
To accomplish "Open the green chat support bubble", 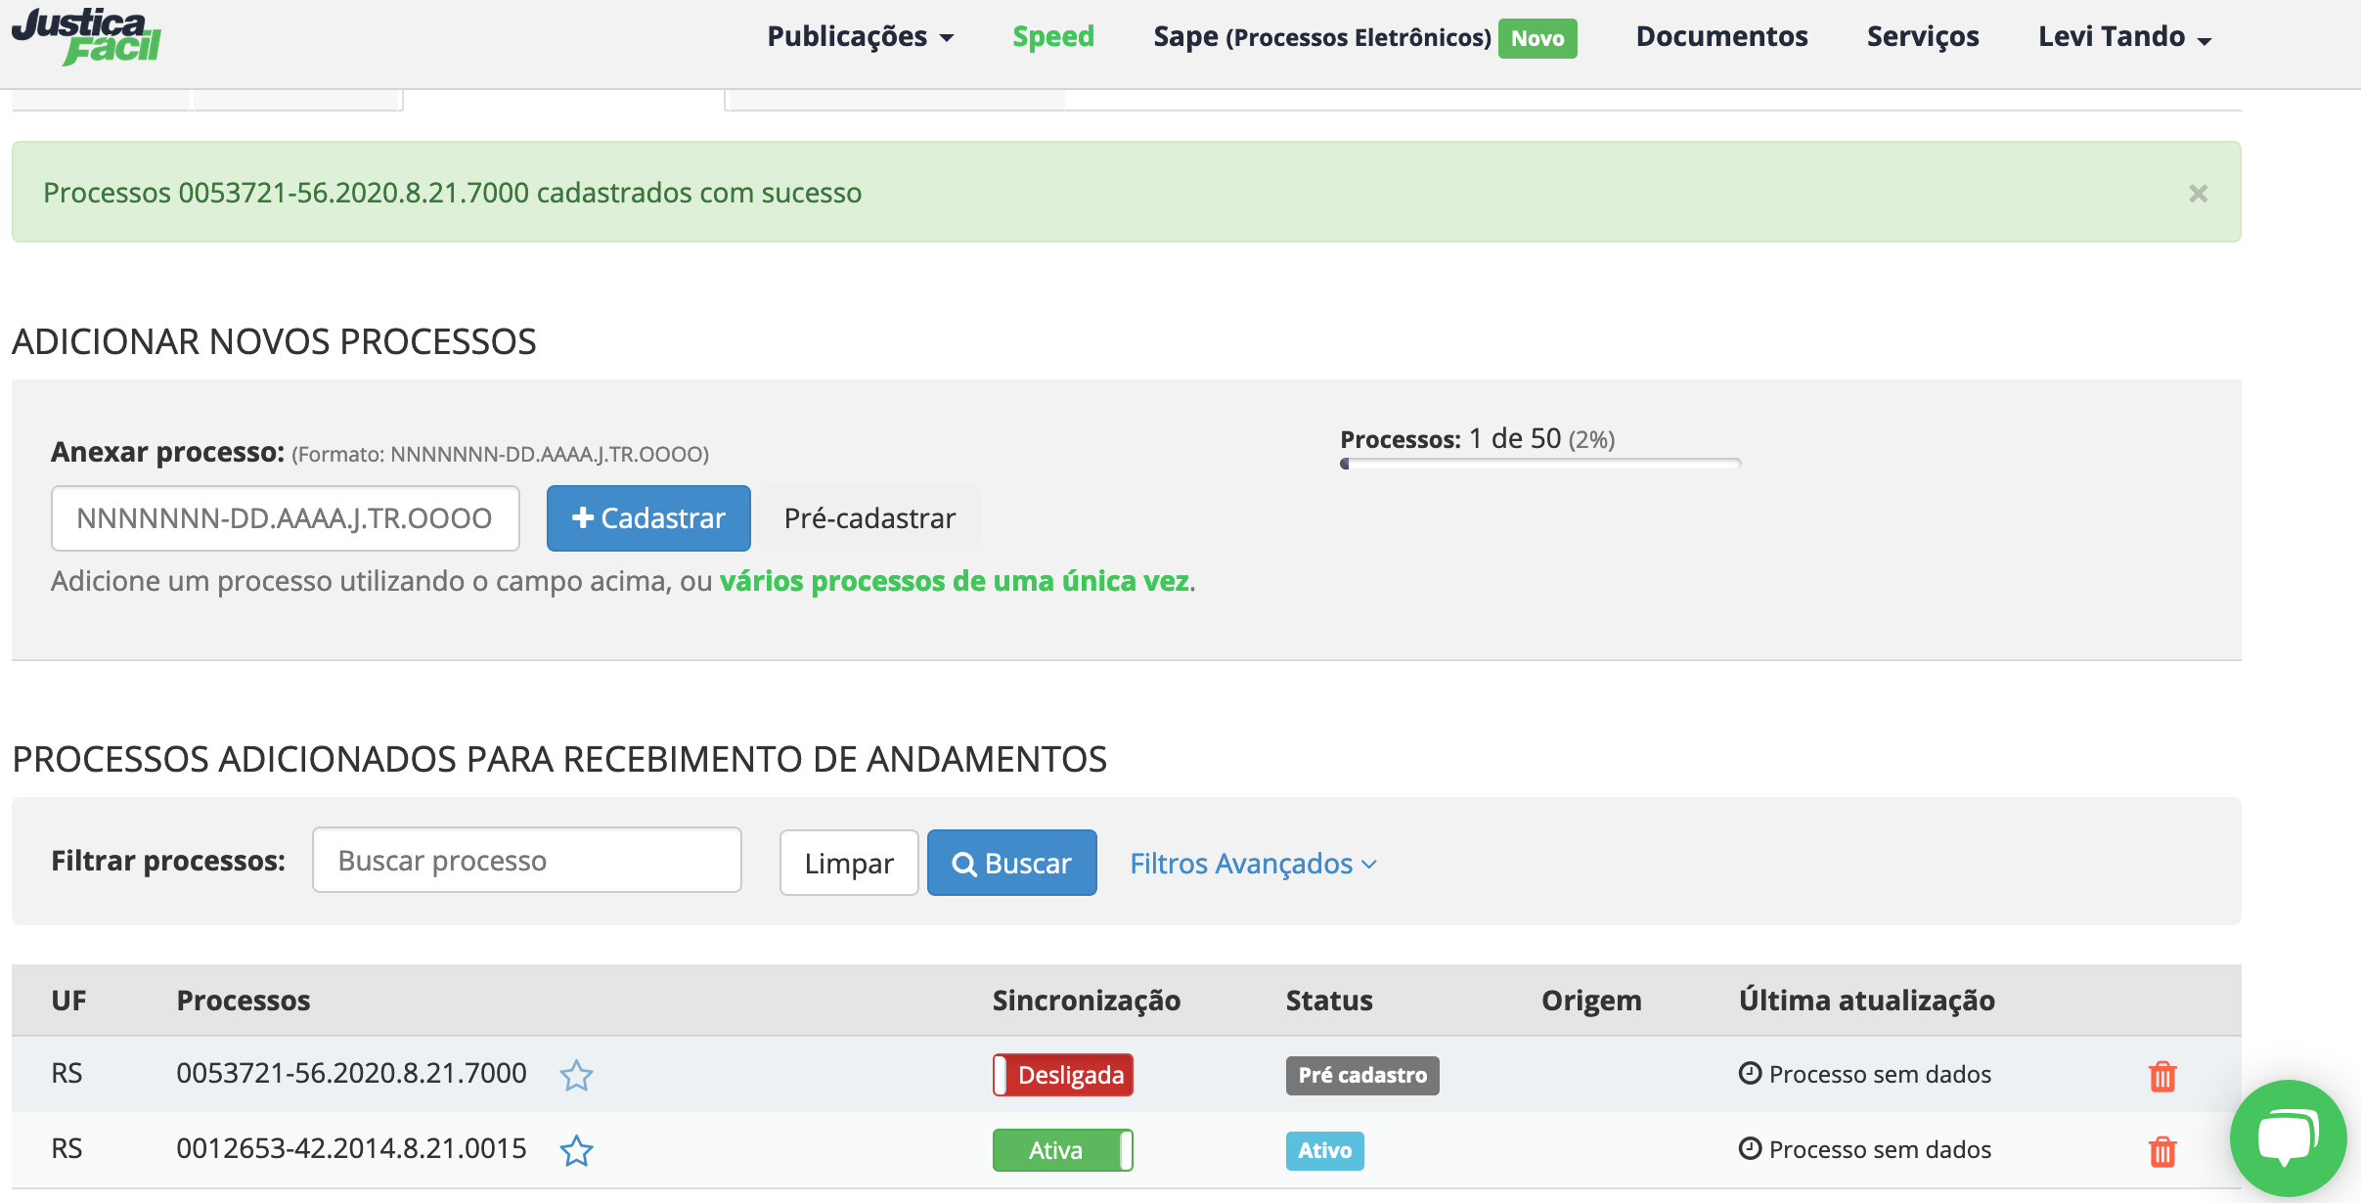I will pos(2287,1138).
